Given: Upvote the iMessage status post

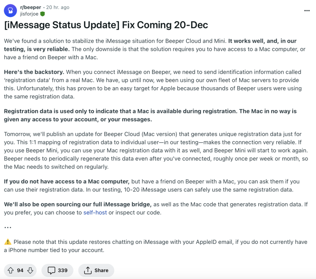Looking at the screenshot, I should (x=11, y=270).
